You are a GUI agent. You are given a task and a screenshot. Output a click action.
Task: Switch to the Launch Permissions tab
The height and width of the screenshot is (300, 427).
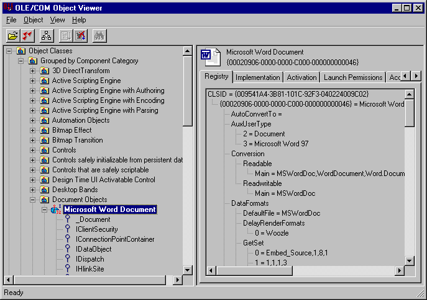(352, 77)
